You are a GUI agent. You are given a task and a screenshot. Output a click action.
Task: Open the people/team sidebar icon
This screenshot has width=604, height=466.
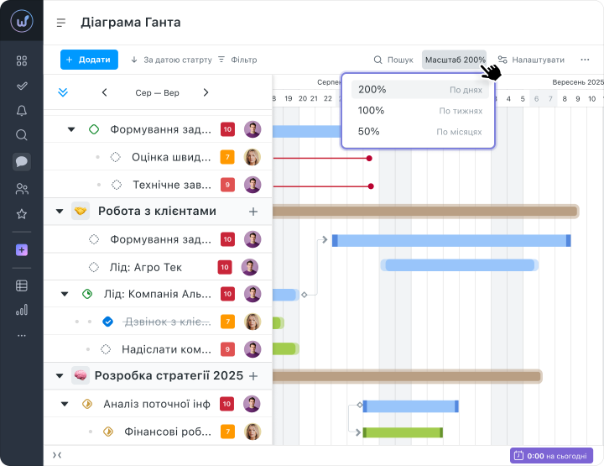[22, 189]
